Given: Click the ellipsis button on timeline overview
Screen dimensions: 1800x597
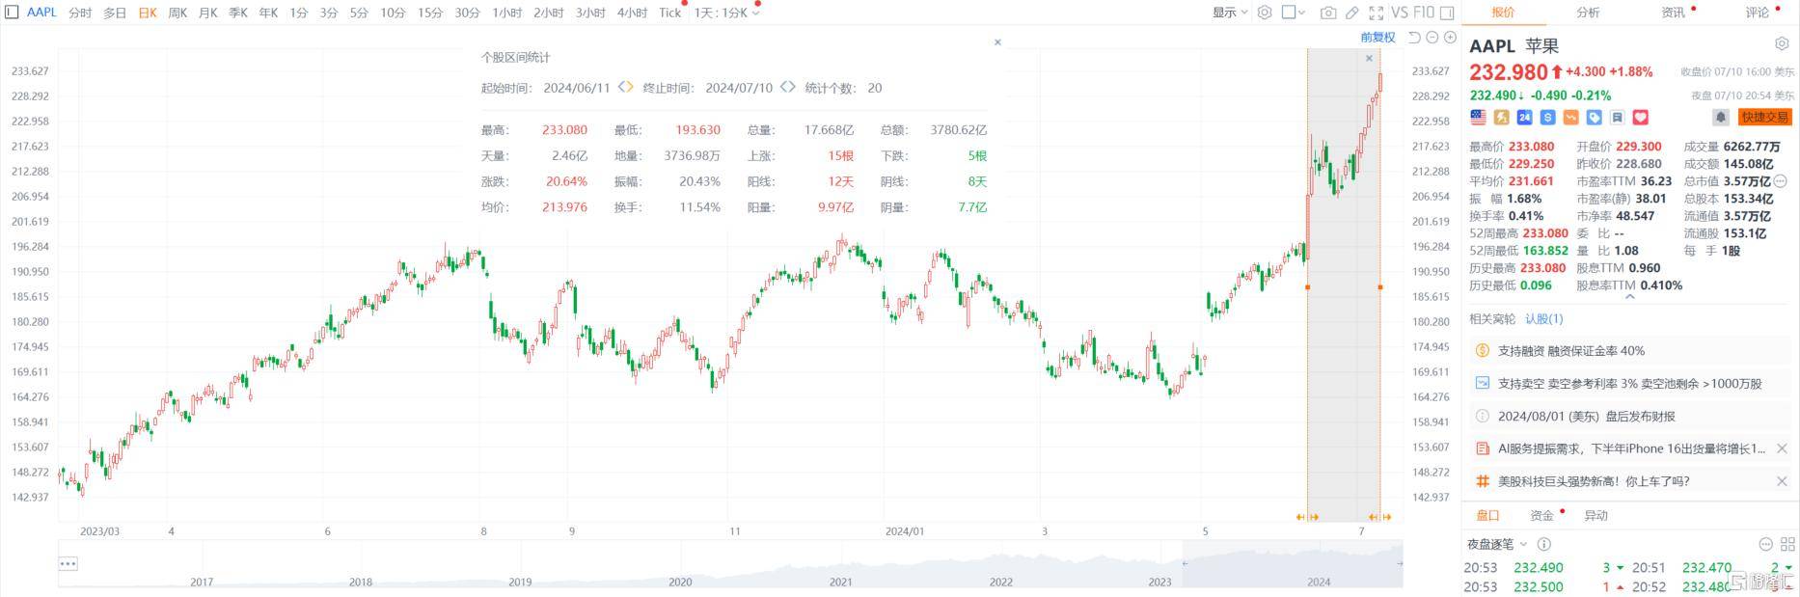Looking at the screenshot, I should [68, 563].
